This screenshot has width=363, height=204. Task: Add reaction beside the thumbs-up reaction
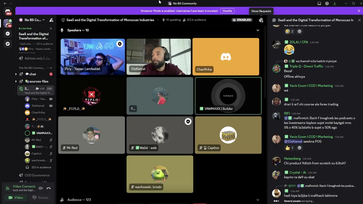point(299,148)
